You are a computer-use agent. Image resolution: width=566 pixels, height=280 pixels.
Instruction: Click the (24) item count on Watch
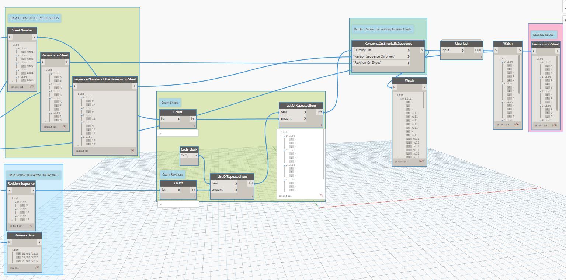[x=517, y=124]
